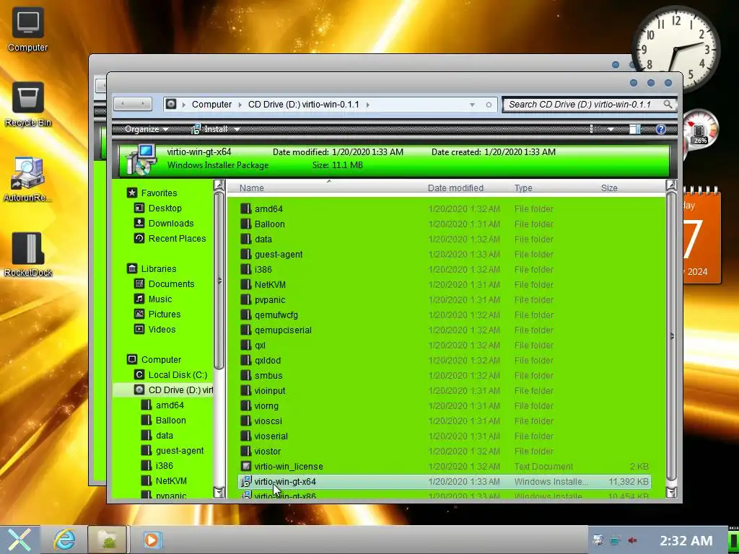The width and height of the screenshot is (739, 554).
Task: Open Downloads in the navigation pane
Action: point(164,223)
